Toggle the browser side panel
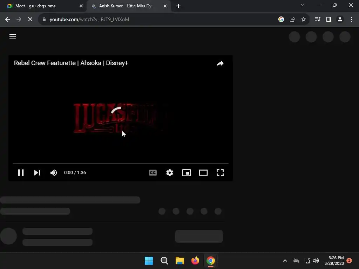The height and width of the screenshot is (269, 359). tap(329, 20)
